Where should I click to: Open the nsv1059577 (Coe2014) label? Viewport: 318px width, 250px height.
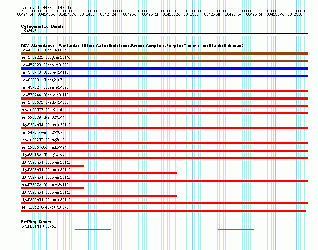(43, 110)
